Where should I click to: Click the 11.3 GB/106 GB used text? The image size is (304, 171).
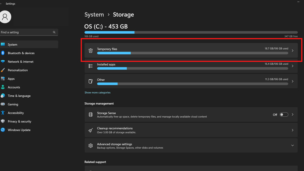[x=276, y=79]
